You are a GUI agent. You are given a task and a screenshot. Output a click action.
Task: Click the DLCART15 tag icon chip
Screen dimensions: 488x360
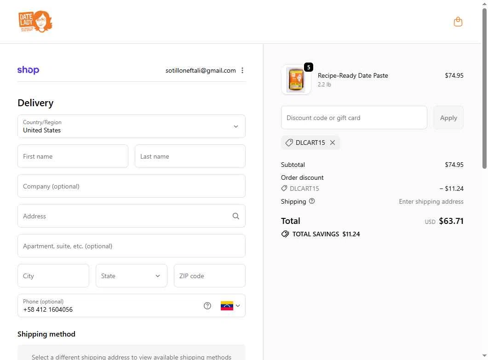click(289, 143)
